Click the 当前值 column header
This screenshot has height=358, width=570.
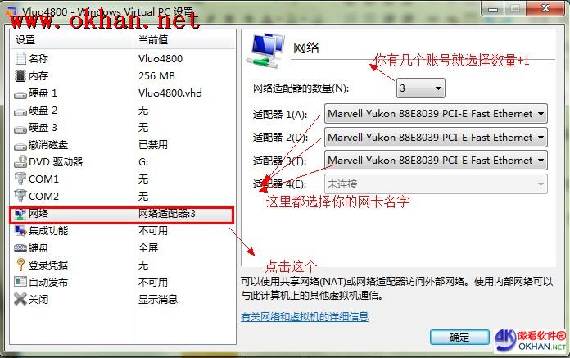184,39
